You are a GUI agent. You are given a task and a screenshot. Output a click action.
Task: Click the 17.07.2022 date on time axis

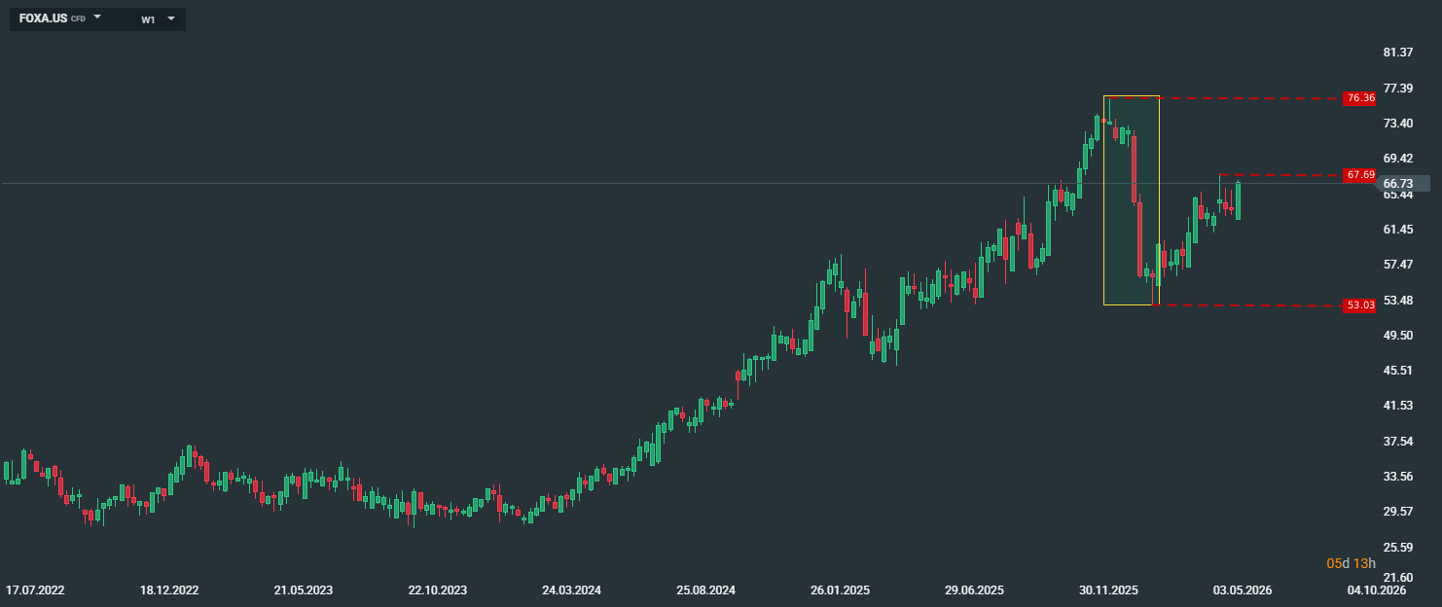(x=35, y=590)
